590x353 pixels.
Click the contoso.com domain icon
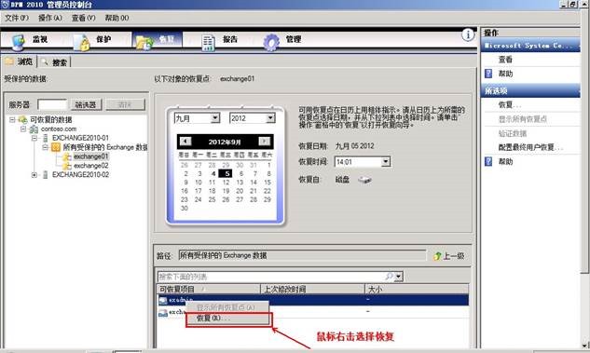pyautogui.click(x=34, y=129)
